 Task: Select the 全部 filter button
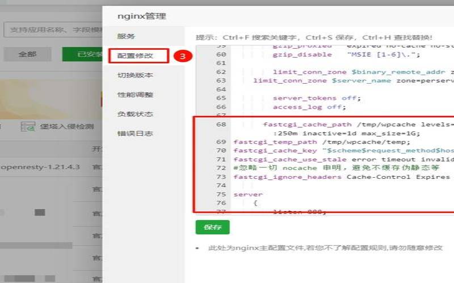pyautogui.click(x=27, y=54)
